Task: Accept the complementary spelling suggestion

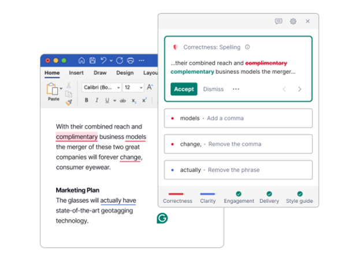Action: [184, 89]
